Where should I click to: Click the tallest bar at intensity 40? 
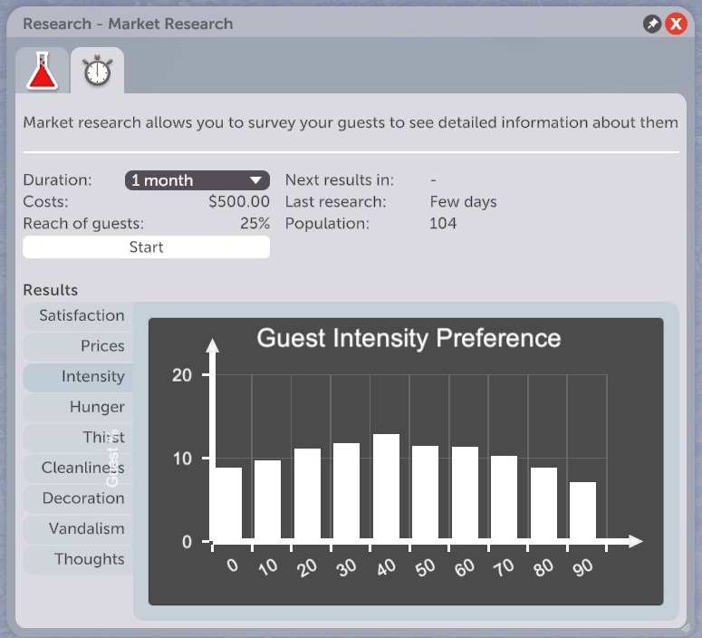(386, 486)
